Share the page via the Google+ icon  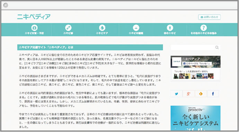pyautogui.click(x=188, y=94)
